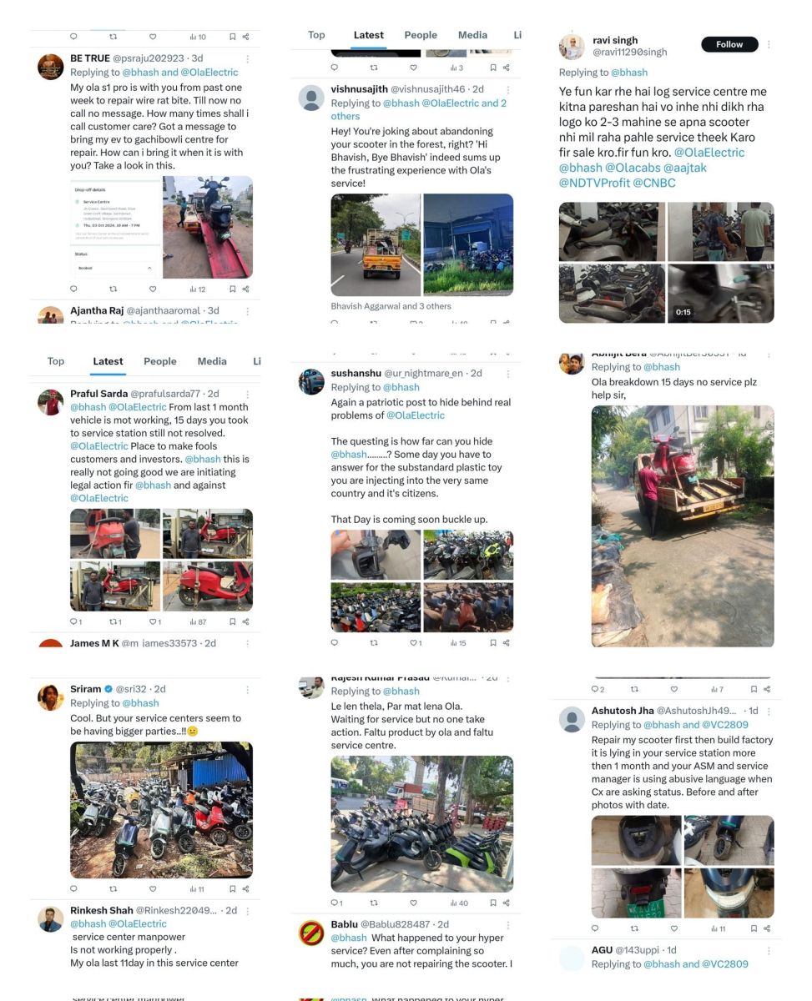
Task: View analytics showing 87 on Praful Sarda's tweet
Action: [197, 621]
